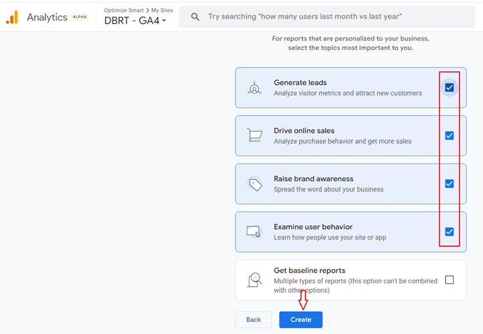Click 'Analyze visitor metrics and attract new customers'
The image size is (483, 334).
point(348,93)
